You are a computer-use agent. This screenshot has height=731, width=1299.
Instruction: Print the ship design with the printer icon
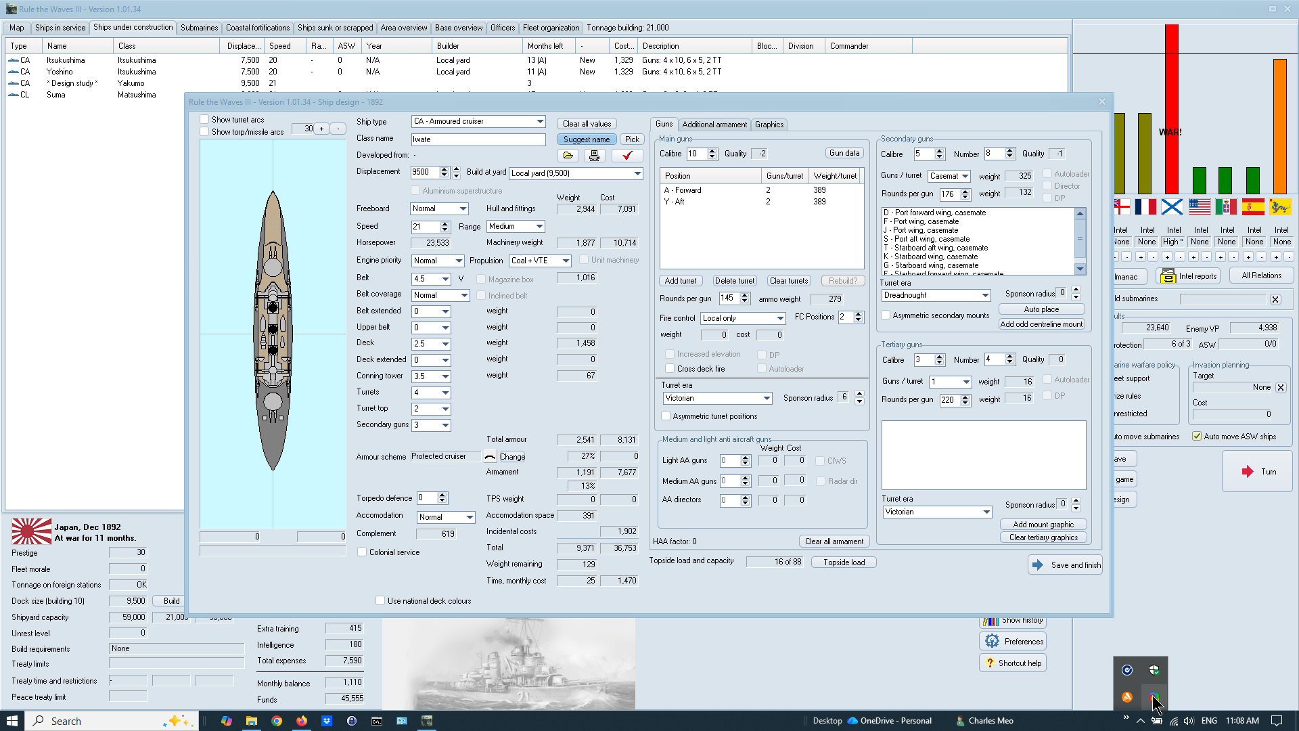594,156
